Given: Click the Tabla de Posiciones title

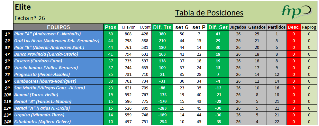Looking at the screenshot, I should (x=209, y=13).
